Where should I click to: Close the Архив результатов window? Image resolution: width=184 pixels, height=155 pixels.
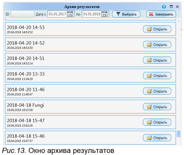[x=177, y=7]
